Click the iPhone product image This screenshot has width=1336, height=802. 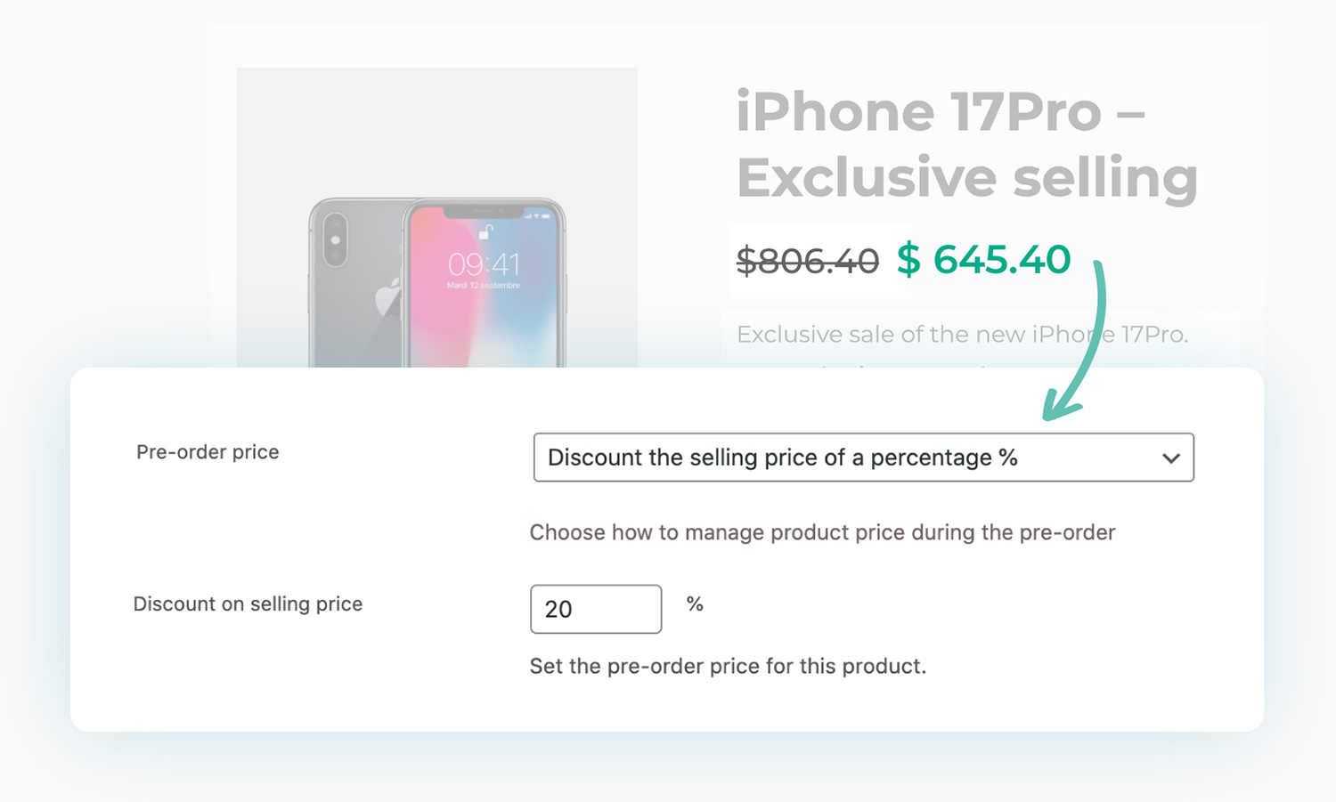click(x=436, y=267)
